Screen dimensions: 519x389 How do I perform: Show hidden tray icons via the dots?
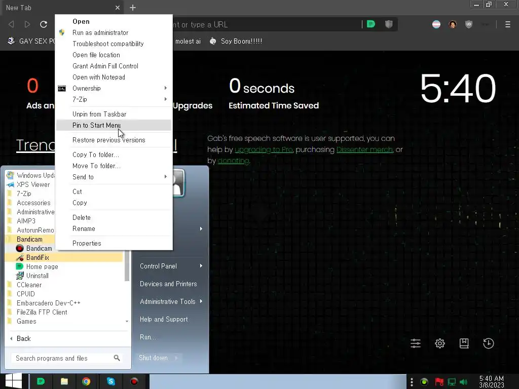[412, 382]
